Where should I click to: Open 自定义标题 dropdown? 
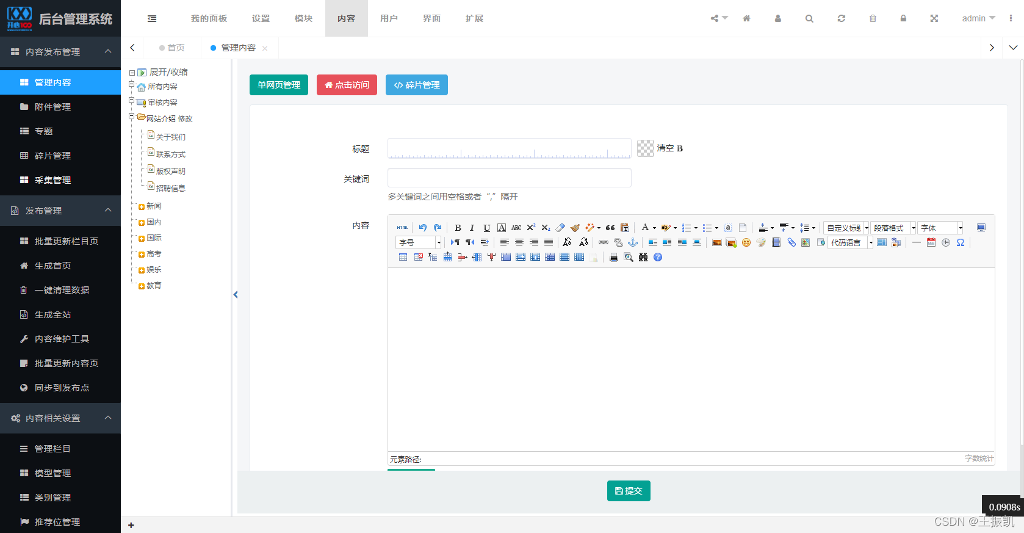tap(846, 228)
